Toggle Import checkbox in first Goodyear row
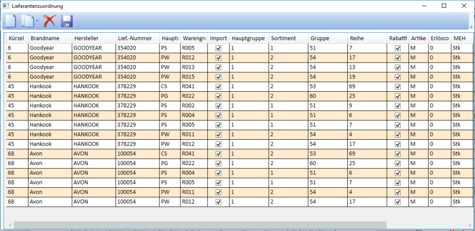Image resolution: width=475 pixels, height=231 pixels. [x=218, y=48]
